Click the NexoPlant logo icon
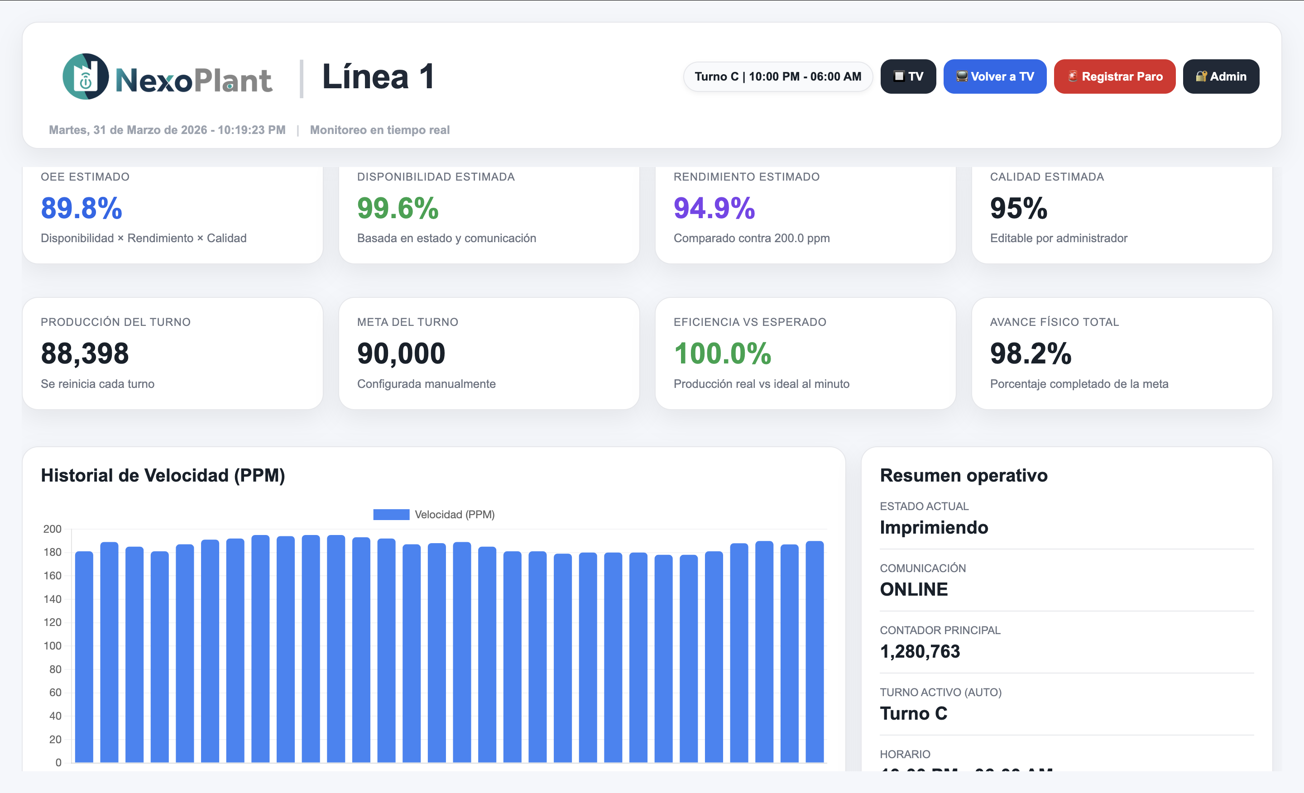 (86, 76)
